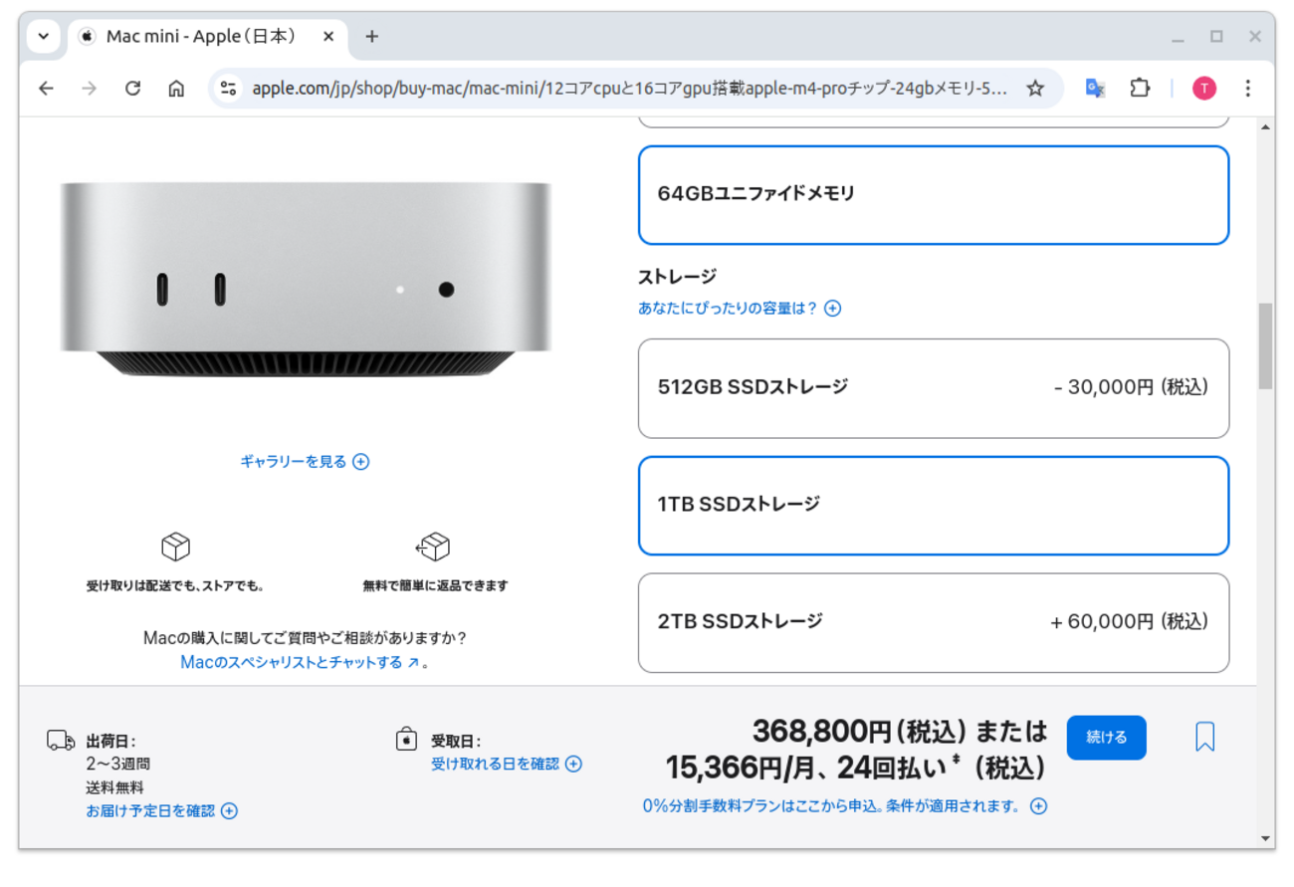This screenshot has height=887, width=1294.
Task: Click the 2〜3週間 shipping estimate
Action: pos(118,765)
